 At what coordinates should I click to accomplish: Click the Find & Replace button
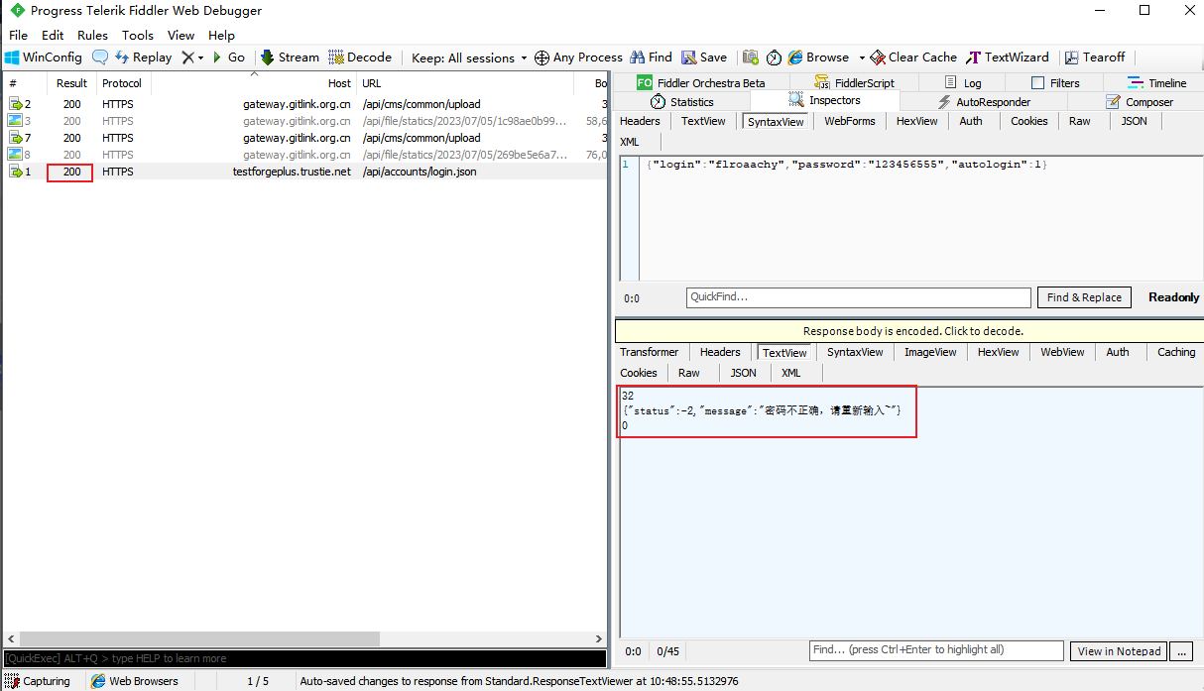pyautogui.click(x=1084, y=297)
